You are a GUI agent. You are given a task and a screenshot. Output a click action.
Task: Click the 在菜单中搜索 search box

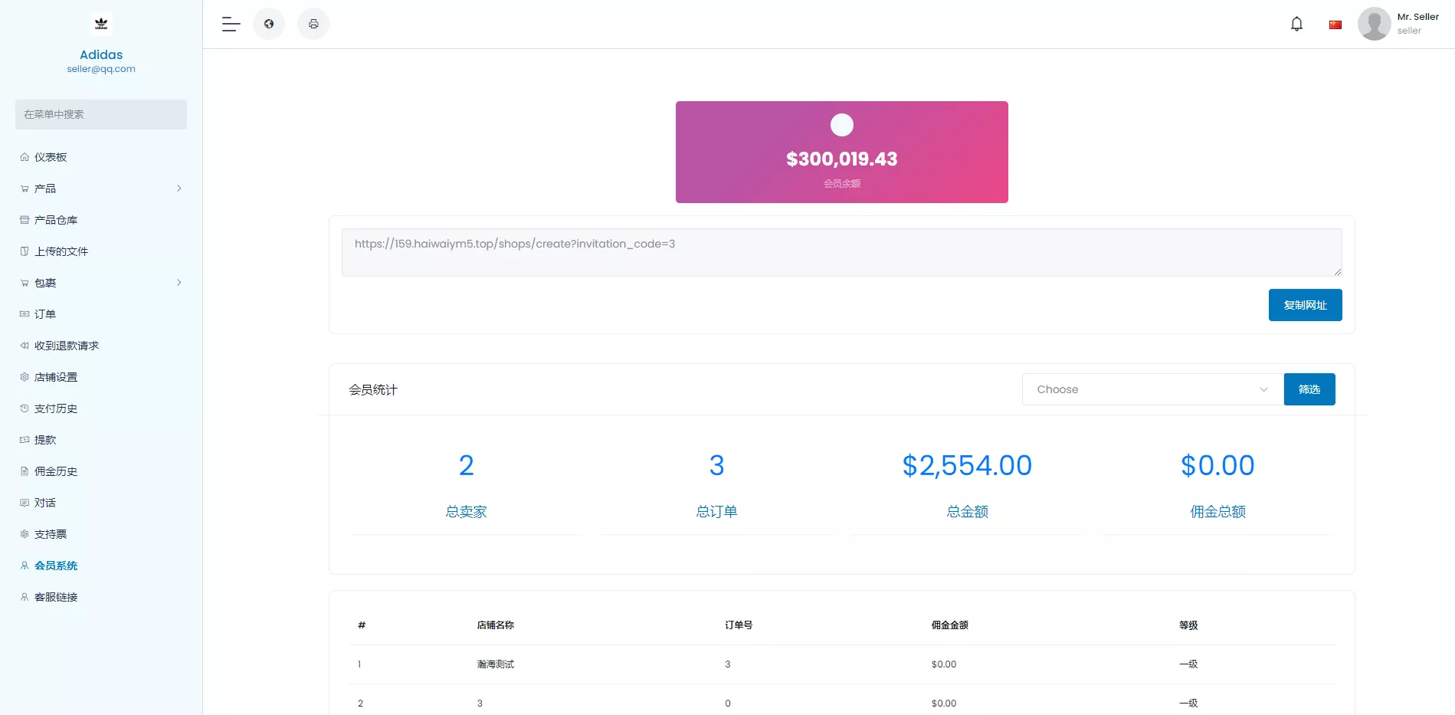click(x=100, y=114)
